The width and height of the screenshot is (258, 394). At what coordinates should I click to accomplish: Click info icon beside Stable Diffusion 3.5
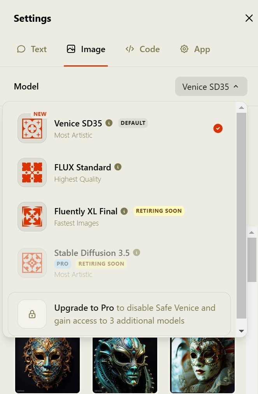click(137, 252)
